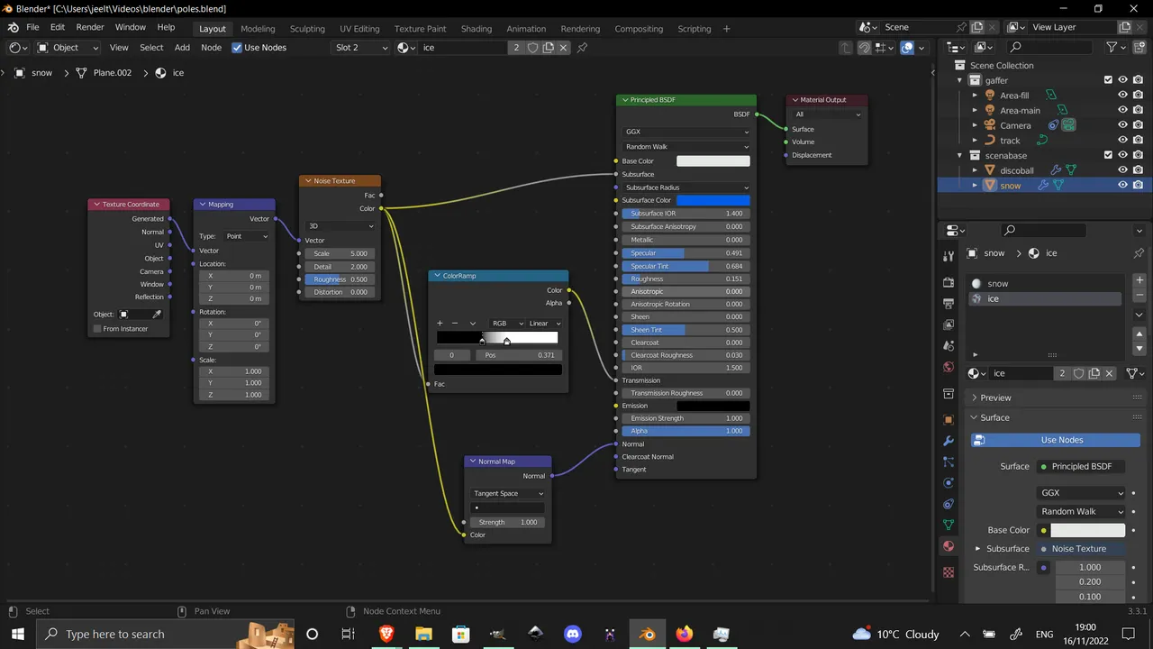Viewport: 1153px width, 649px height.
Task: Open the Slot 2 dropdown
Action: (360, 48)
